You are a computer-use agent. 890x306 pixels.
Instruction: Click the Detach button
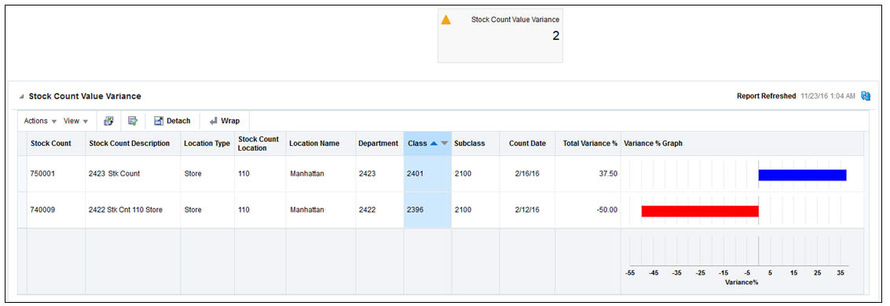coord(173,121)
